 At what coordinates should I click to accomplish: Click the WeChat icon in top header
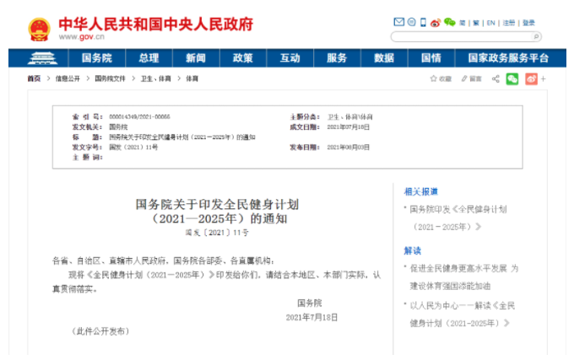click(450, 22)
